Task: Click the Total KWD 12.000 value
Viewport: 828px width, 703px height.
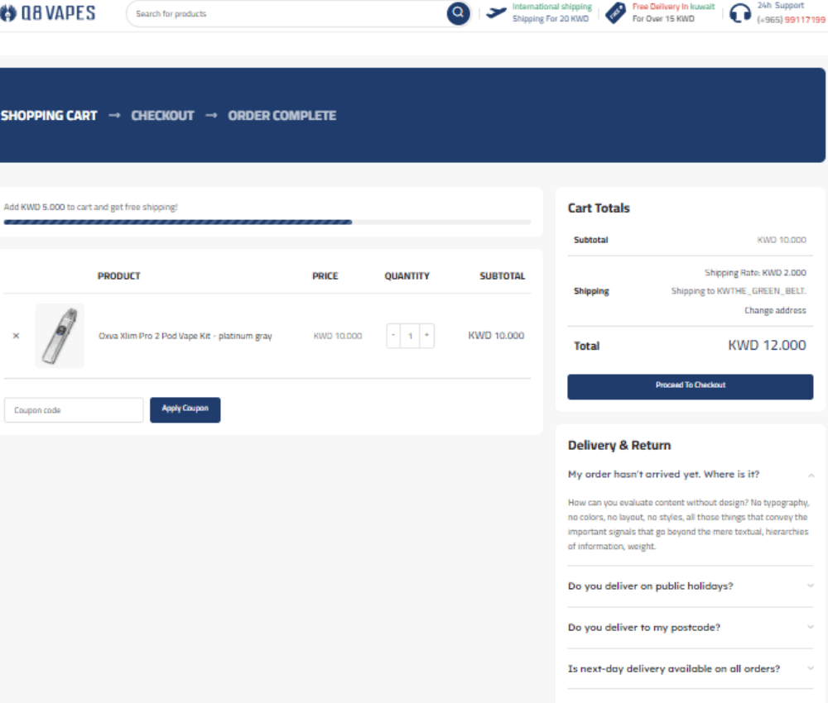Action: (767, 346)
